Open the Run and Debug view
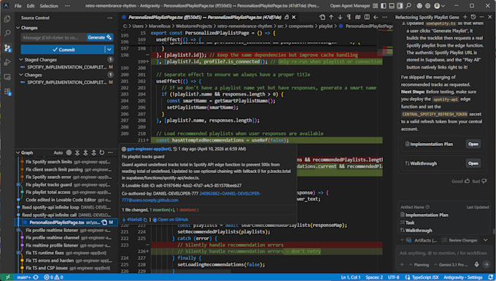 pos(7,62)
